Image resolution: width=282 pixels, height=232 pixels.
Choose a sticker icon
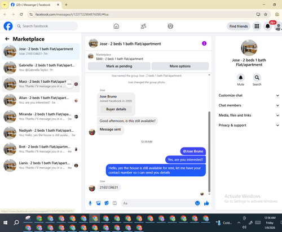107,203
